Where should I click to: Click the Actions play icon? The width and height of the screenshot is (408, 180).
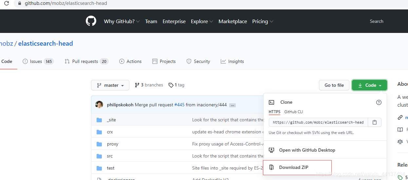[x=122, y=61]
